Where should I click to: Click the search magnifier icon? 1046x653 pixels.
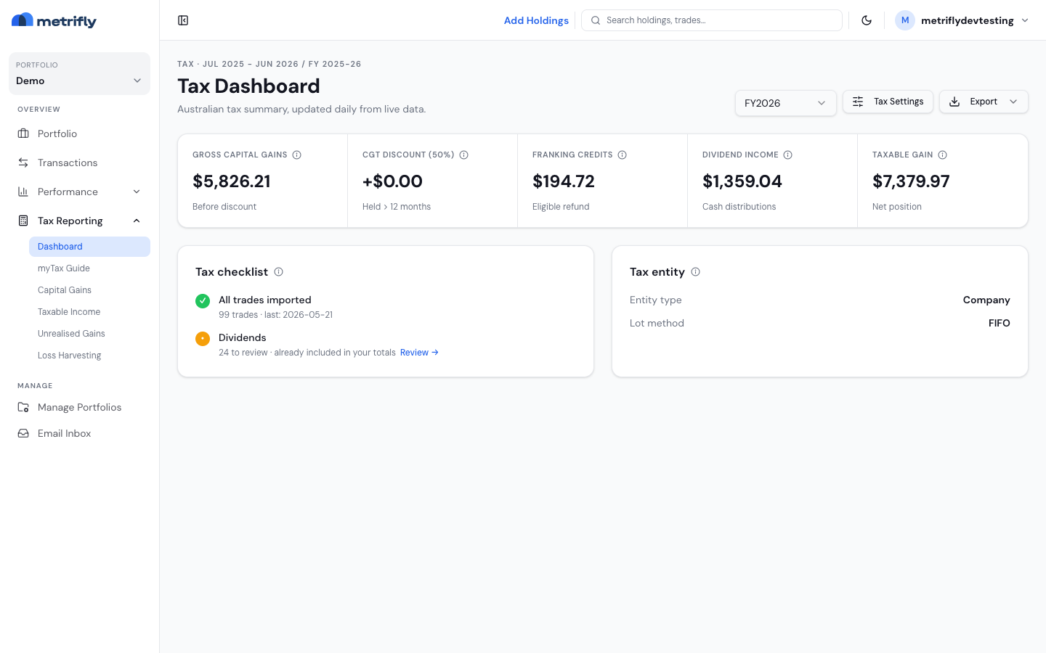tap(596, 20)
